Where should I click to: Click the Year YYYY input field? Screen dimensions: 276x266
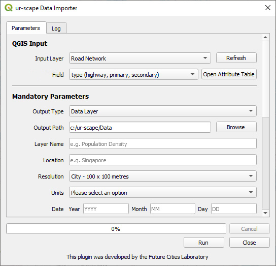pyautogui.click(x=106, y=209)
